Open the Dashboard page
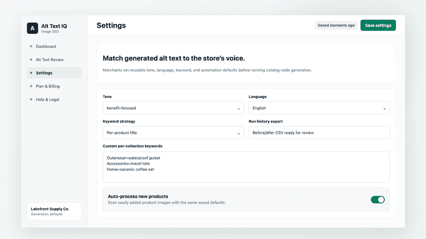 [54, 46]
